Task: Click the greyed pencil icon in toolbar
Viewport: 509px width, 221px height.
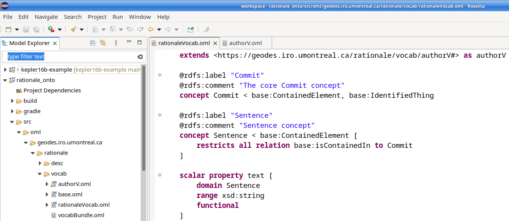Action: (206, 29)
